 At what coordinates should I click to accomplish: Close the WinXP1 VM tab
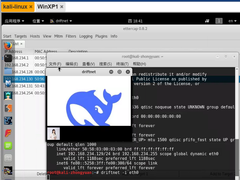pos(62,7)
